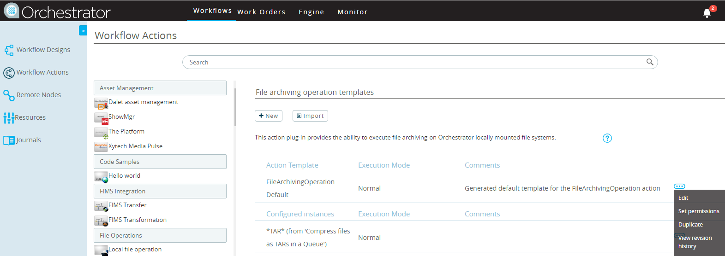
Task: Click the Journals book icon
Action: (9, 140)
